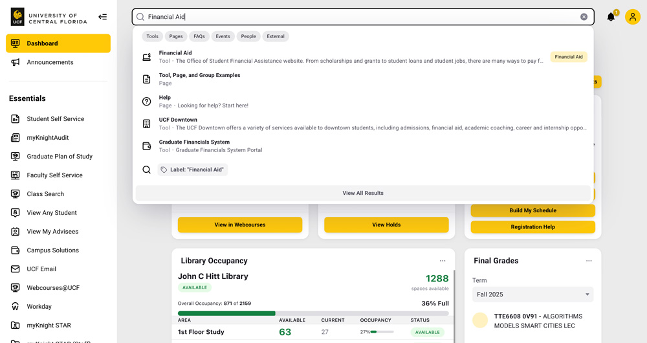
Task: Click the Financial Aid yellow label tag
Action: coord(569,57)
